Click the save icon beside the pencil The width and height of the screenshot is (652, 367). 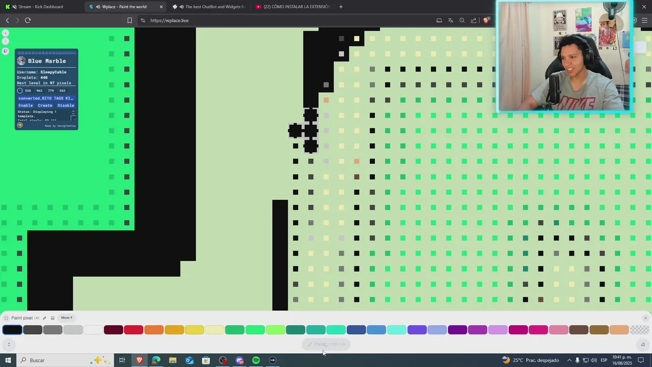(x=52, y=318)
